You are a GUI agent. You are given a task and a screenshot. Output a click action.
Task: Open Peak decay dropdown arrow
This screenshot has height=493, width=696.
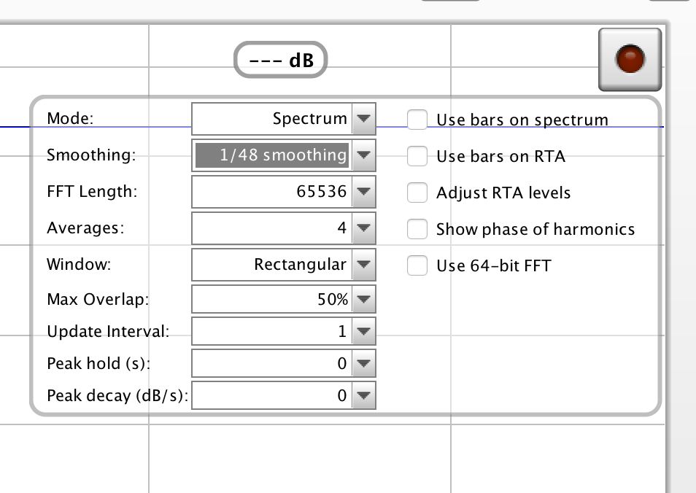(x=363, y=396)
